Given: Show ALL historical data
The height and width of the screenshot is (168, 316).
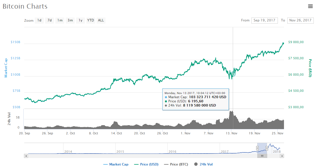Looking at the screenshot, I should pyautogui.click(x=101, y=20).
